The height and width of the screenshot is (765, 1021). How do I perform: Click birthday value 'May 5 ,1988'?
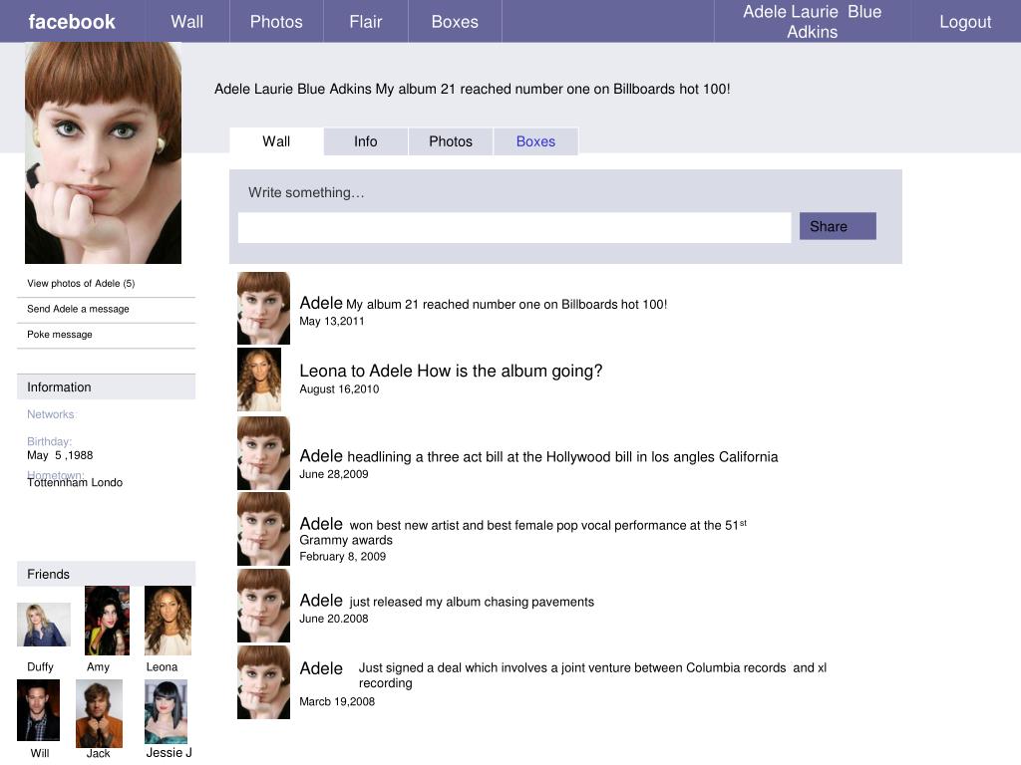[60, 455]
